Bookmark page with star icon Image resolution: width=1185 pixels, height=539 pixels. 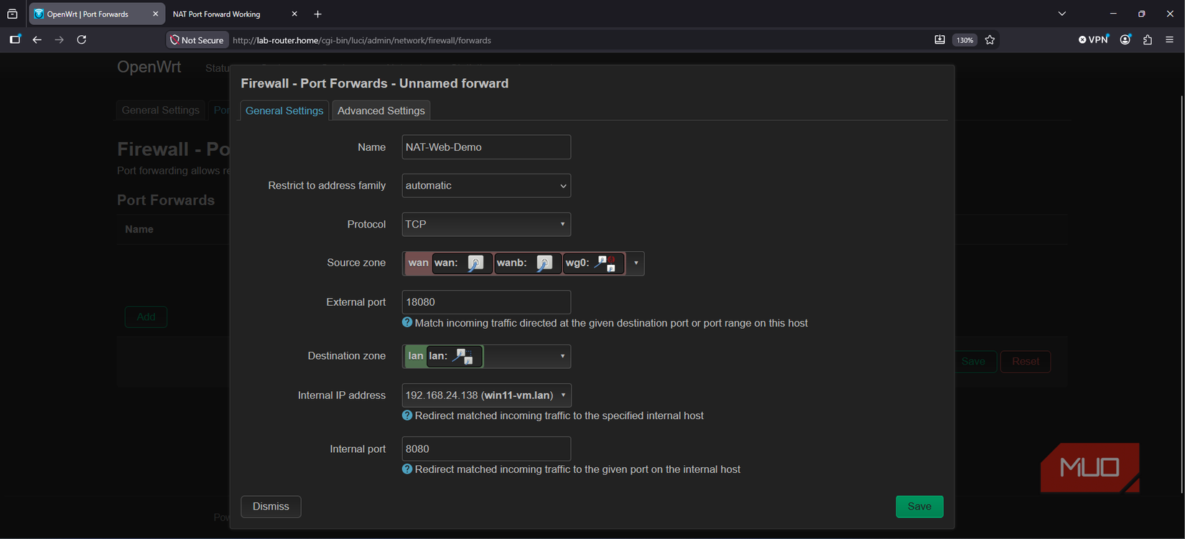coord(990,40)
